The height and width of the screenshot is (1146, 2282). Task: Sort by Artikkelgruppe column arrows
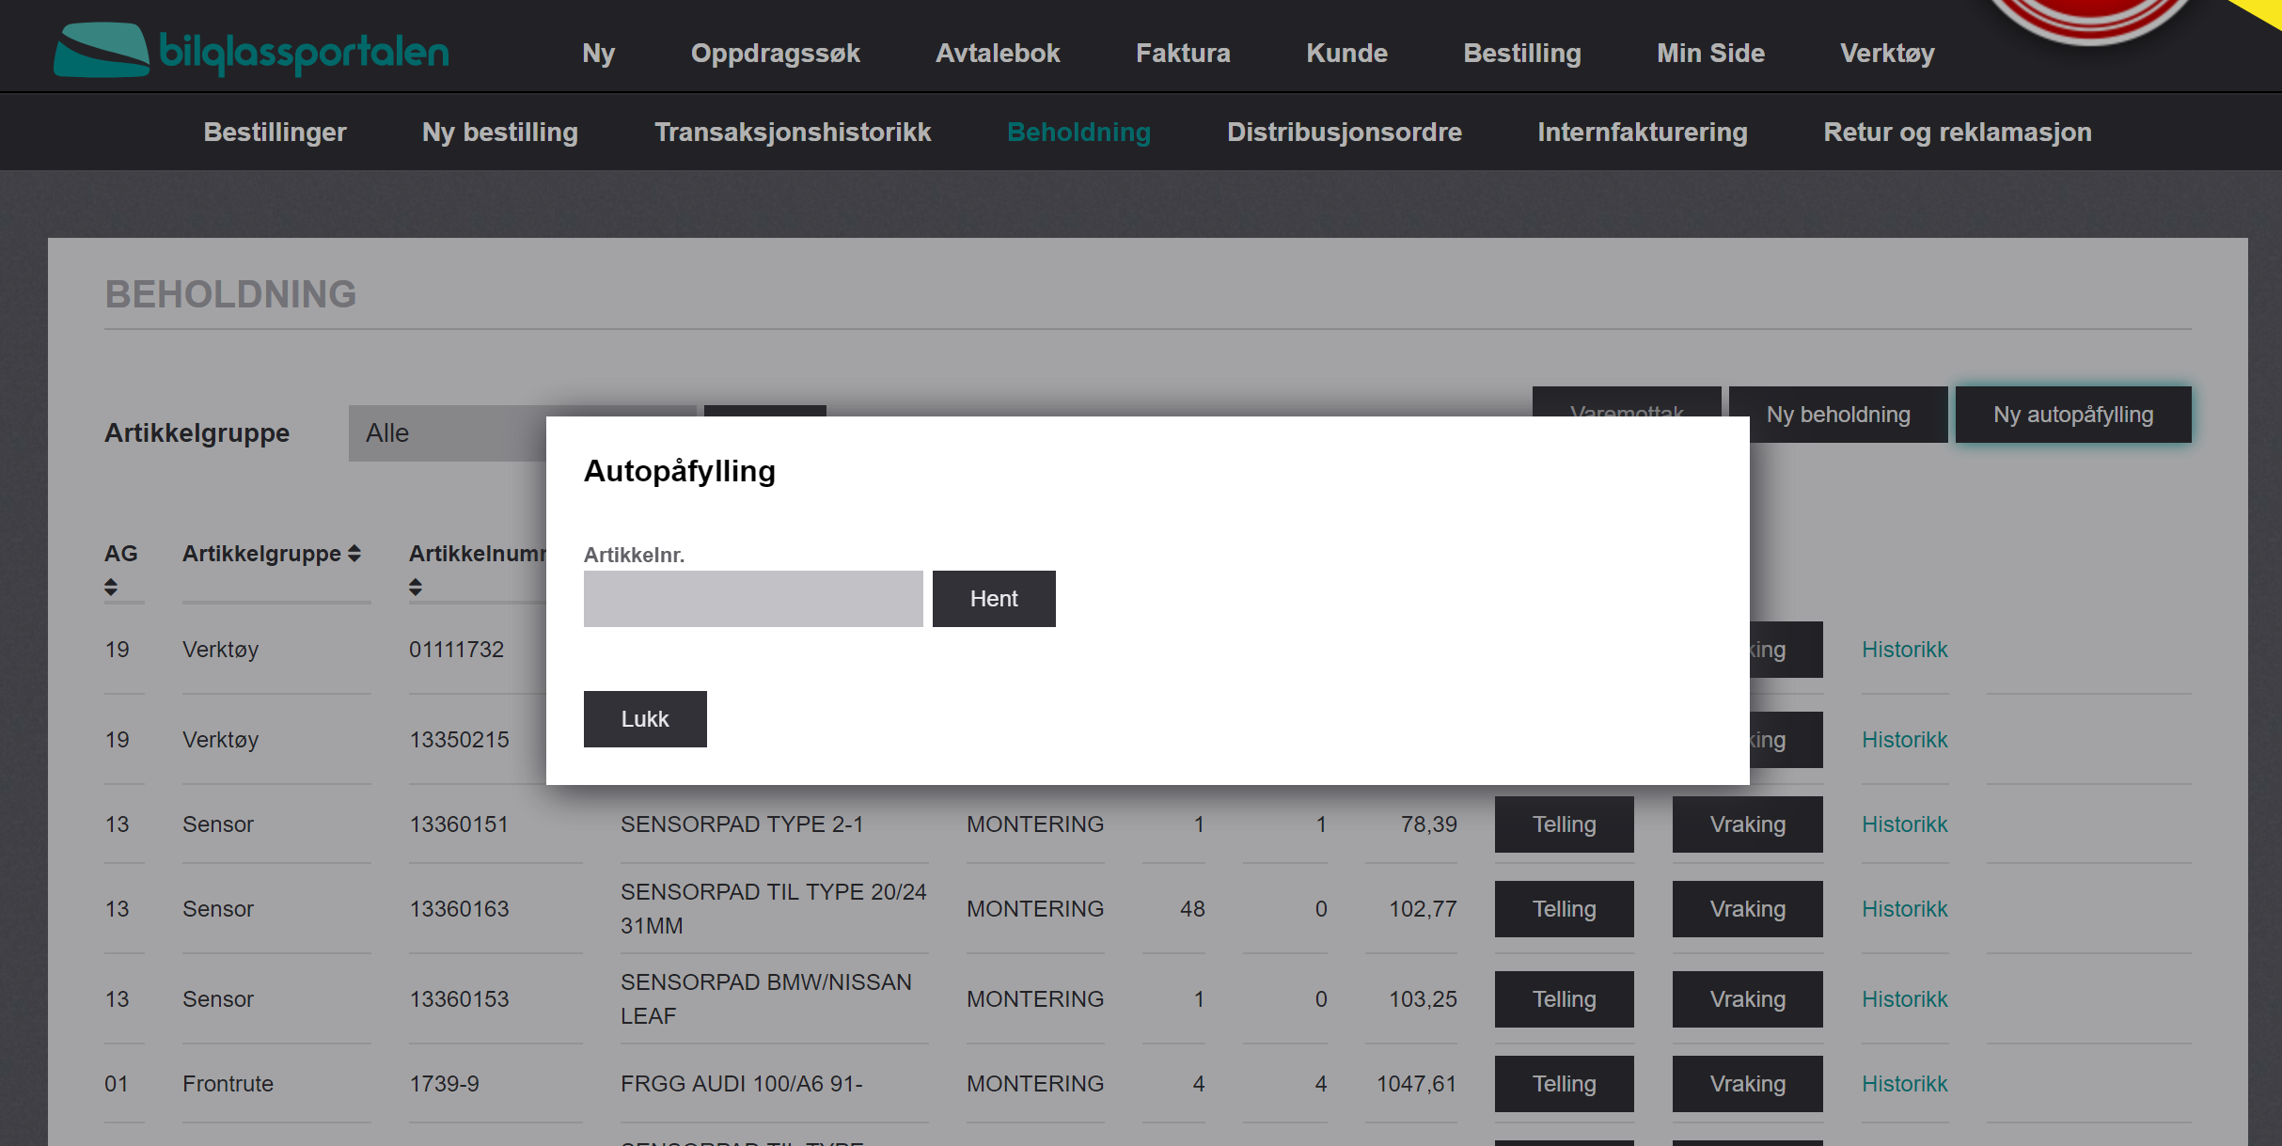point(354,554)
